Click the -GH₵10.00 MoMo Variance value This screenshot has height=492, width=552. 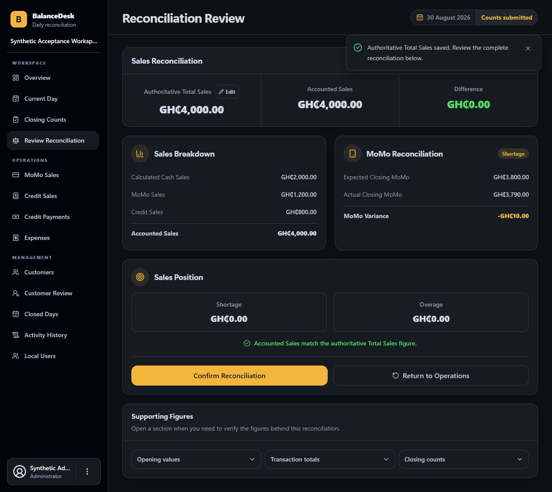point(513,216)
